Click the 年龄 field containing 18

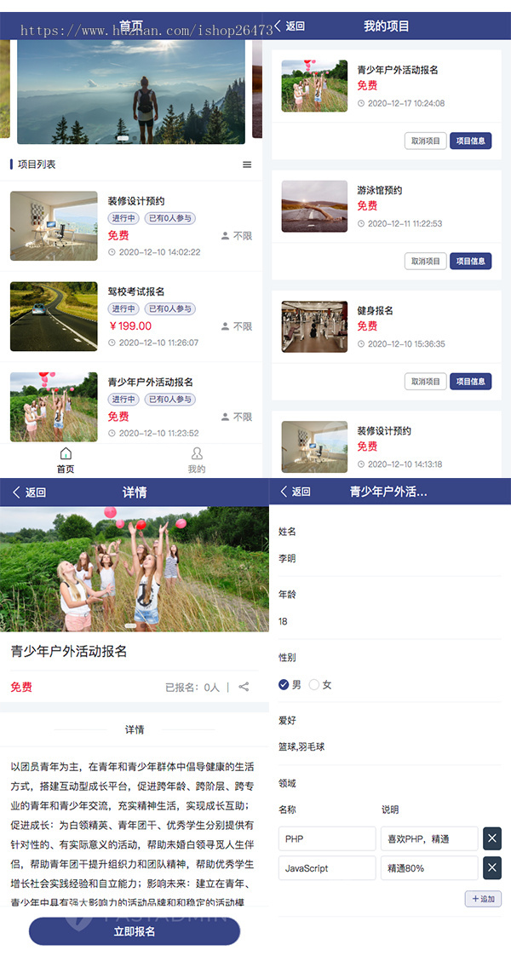tap(390, 621)
